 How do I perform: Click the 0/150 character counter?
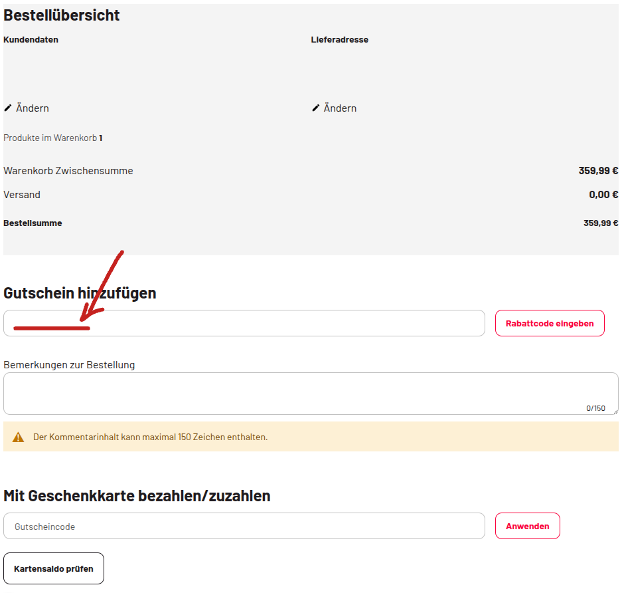coord(595,408)
